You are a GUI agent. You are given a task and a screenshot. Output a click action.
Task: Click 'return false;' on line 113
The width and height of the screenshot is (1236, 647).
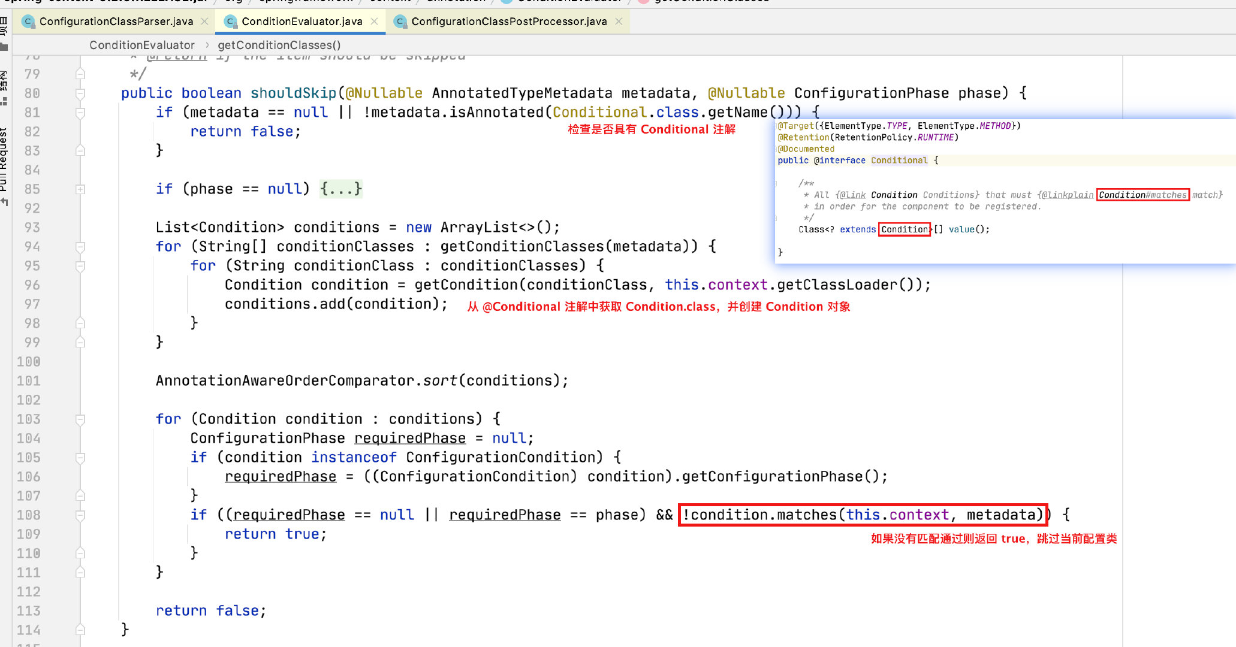click(x=211, y=610)
